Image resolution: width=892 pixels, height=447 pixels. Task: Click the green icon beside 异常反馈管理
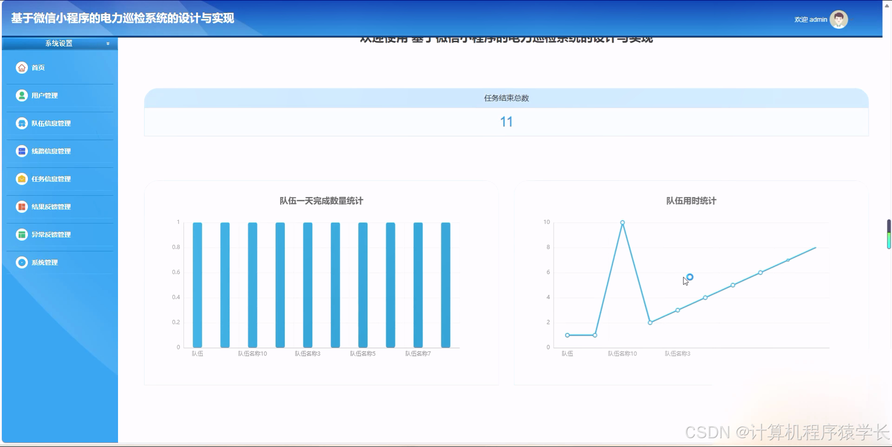pyautogui.click(x=22, y=235)
